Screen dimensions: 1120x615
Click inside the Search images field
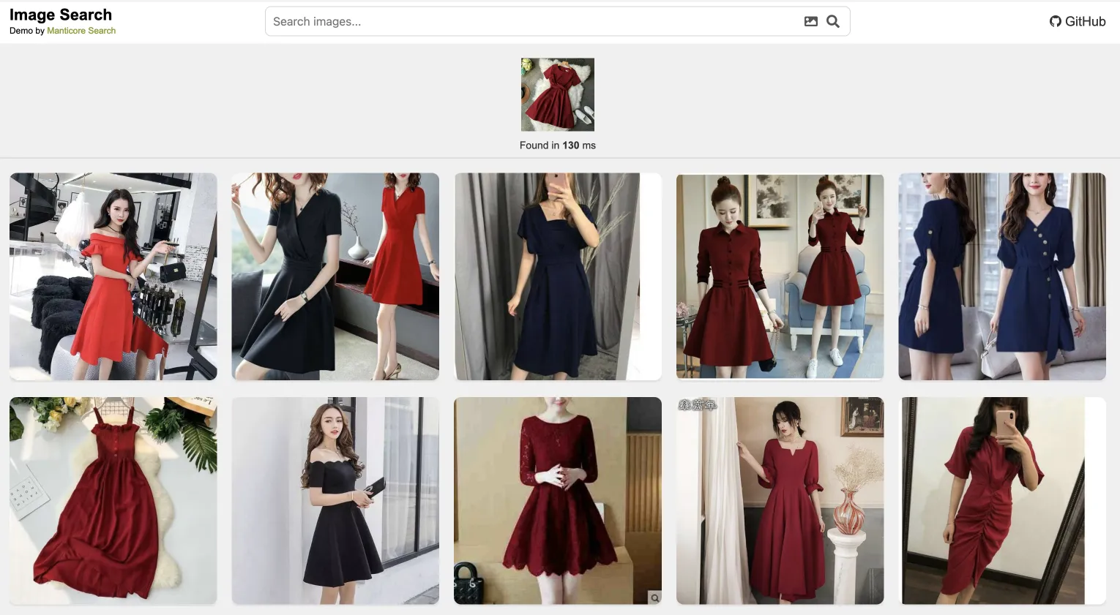click(x=512, y=21)
